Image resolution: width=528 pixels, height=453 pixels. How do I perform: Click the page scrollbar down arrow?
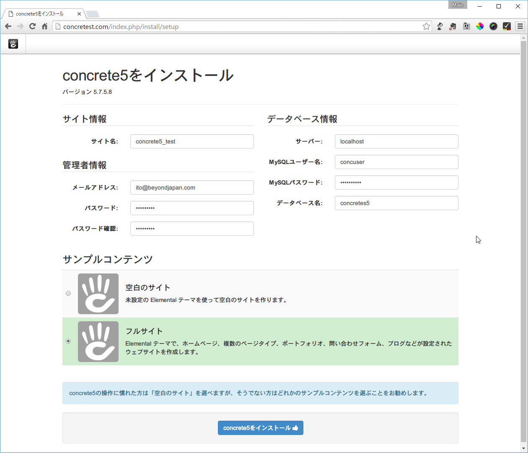pos(523,448)
